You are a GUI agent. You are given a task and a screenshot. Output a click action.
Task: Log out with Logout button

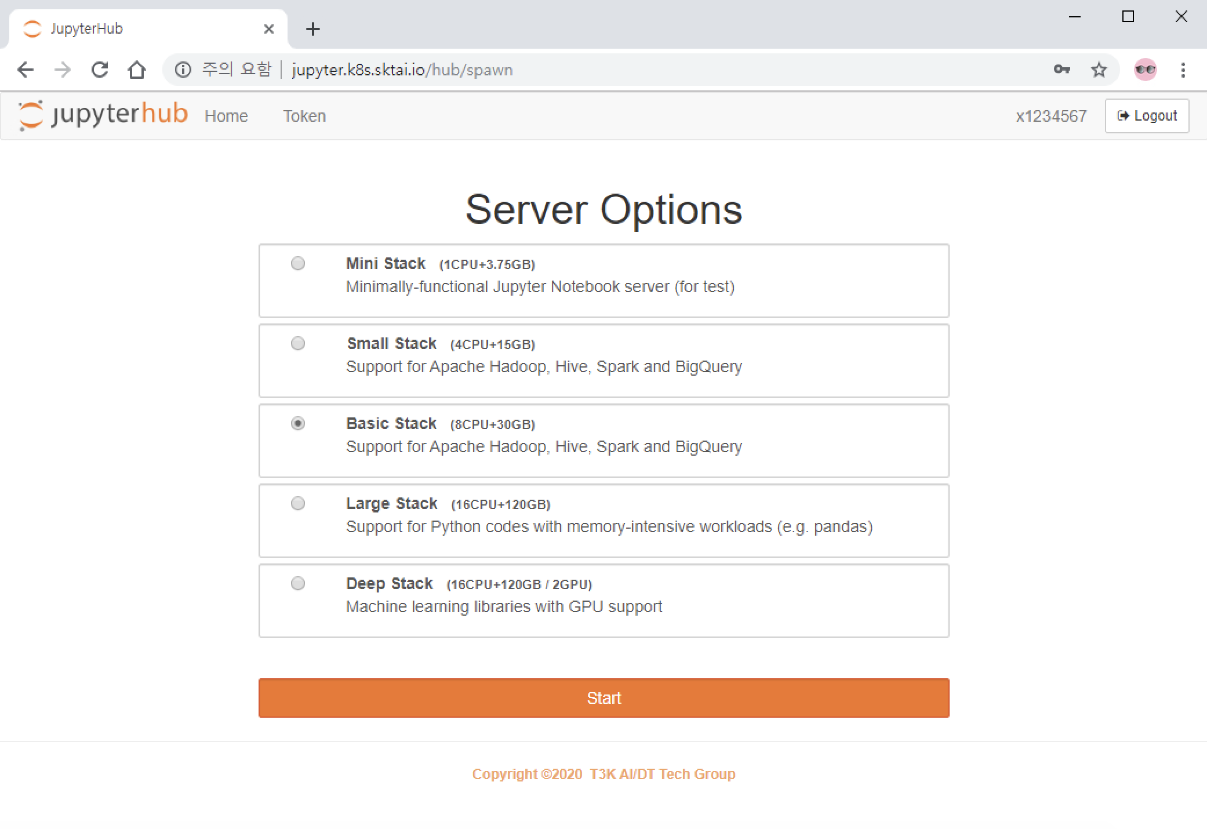coord(1147,116)
